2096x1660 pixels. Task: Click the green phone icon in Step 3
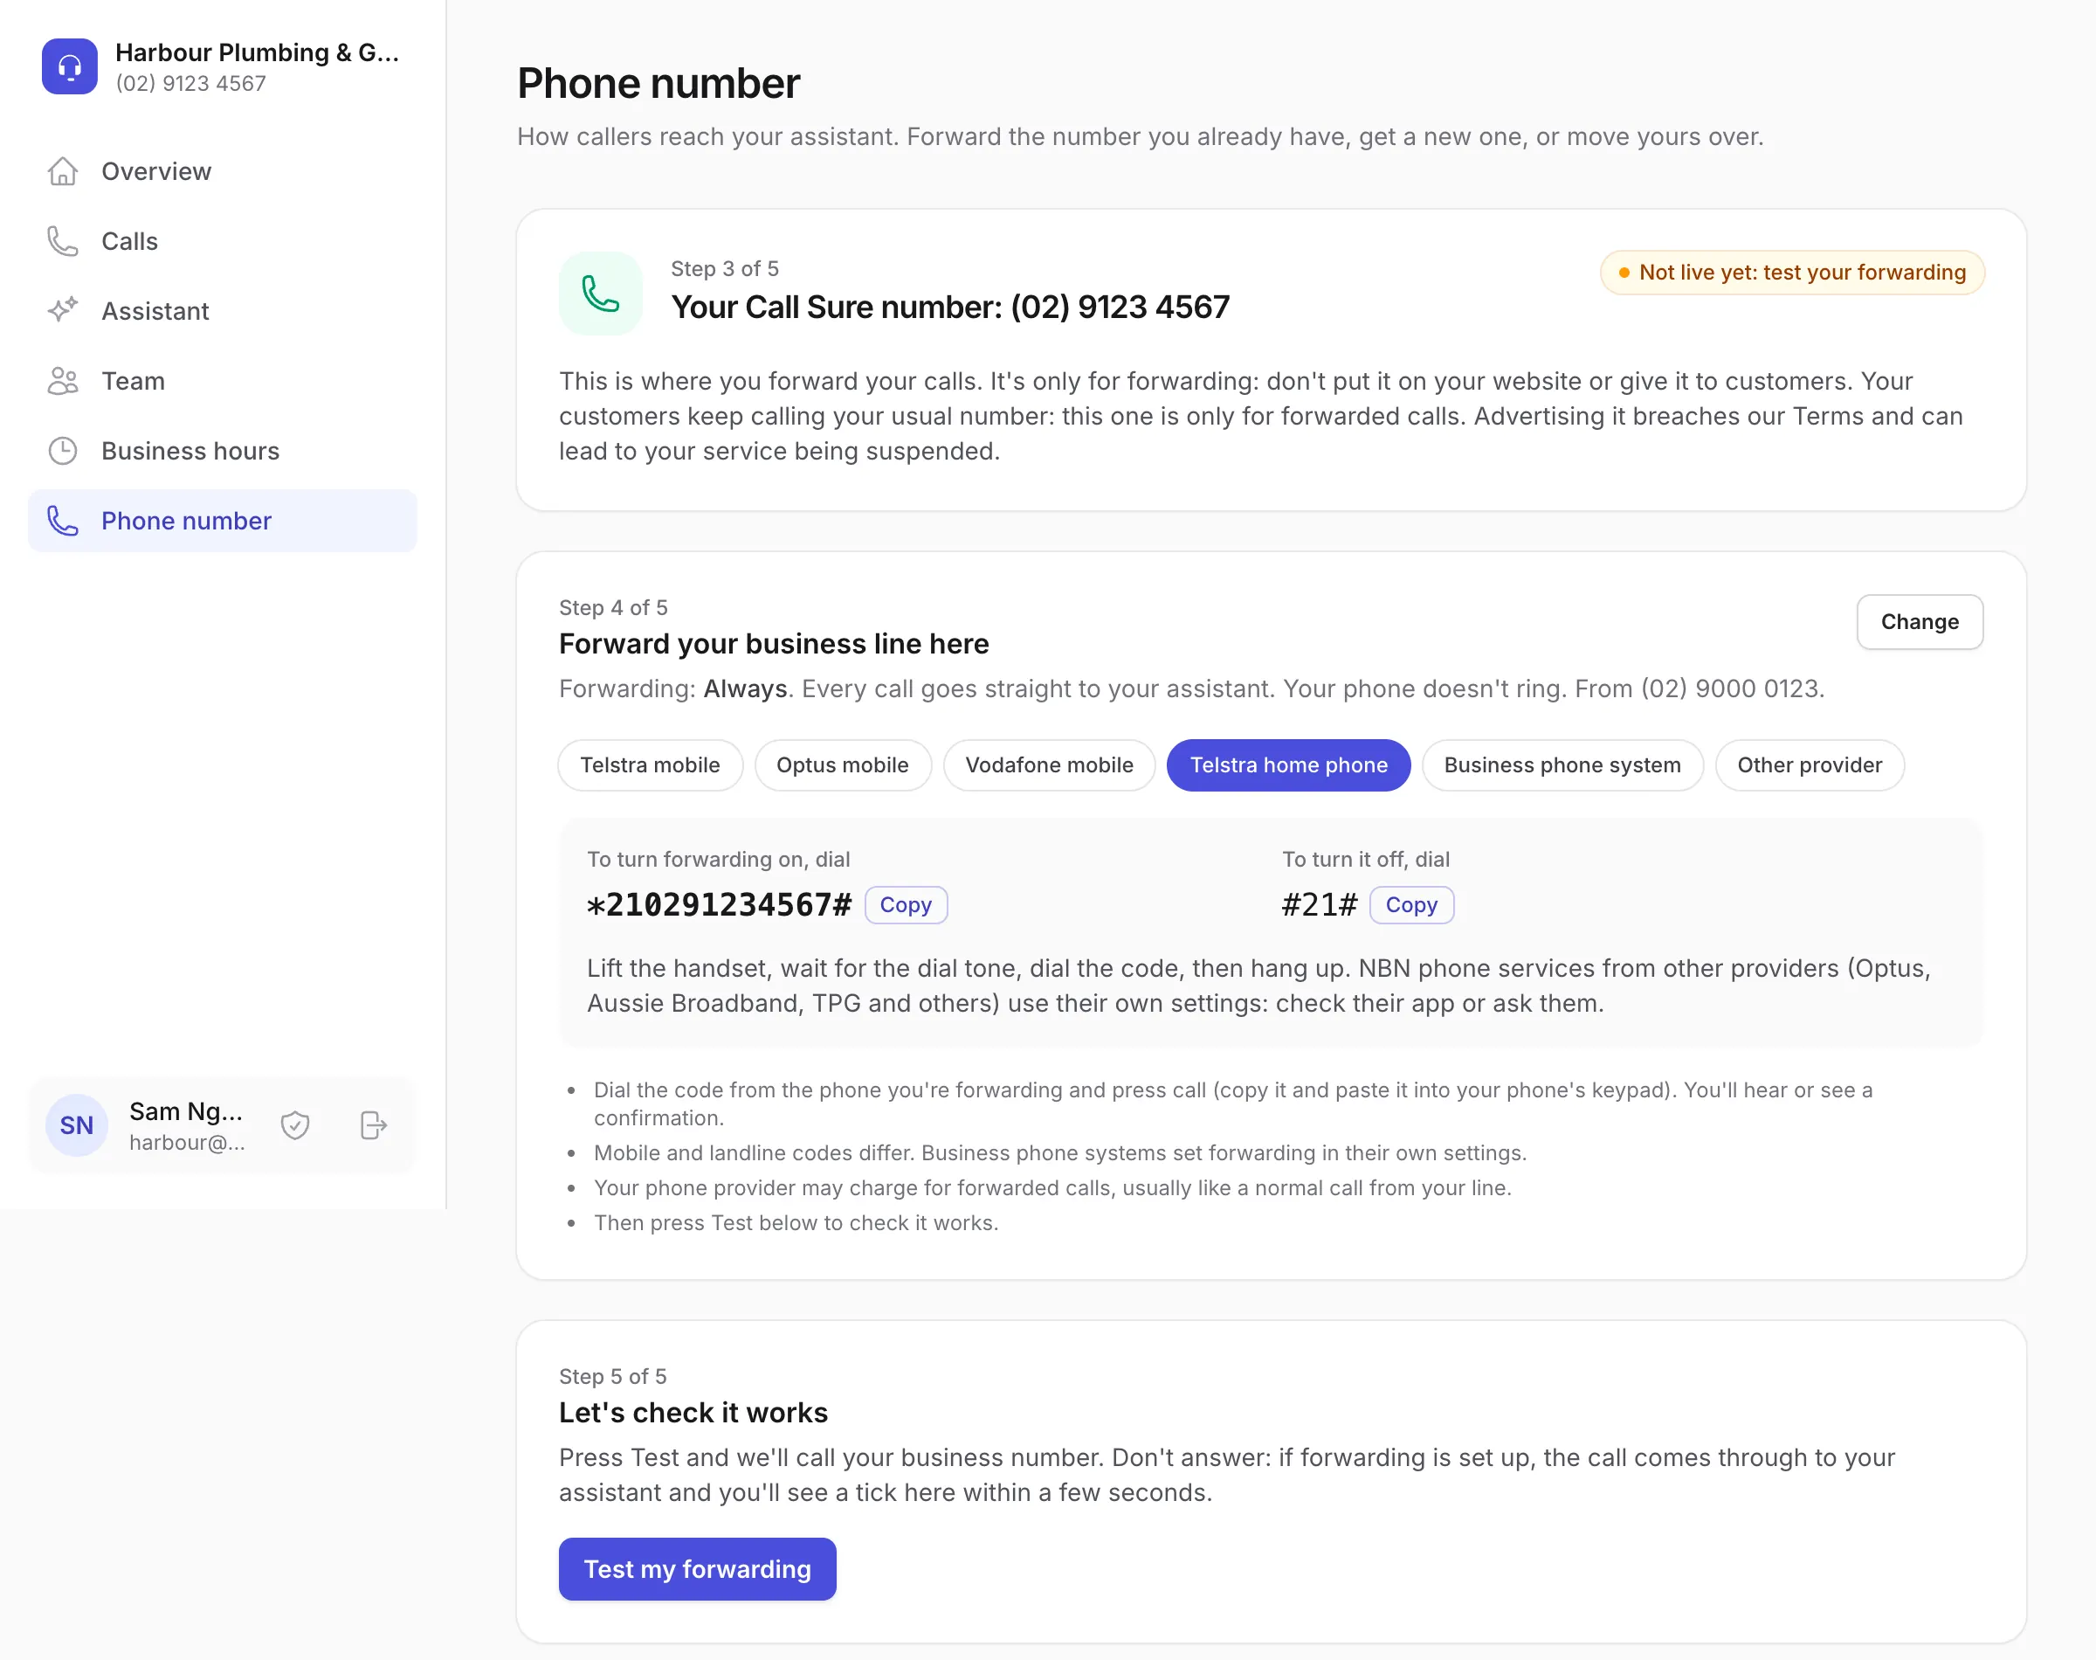(600, 294)
